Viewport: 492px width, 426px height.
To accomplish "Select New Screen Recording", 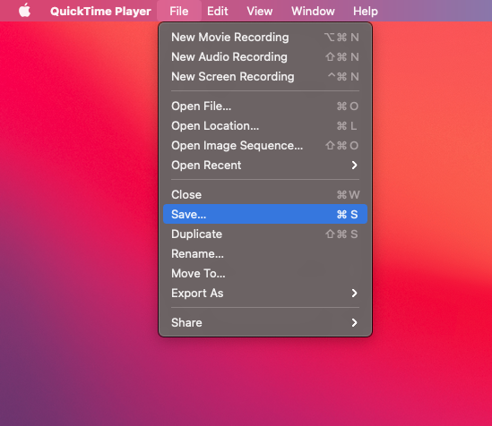I will (x=265, y=77).
